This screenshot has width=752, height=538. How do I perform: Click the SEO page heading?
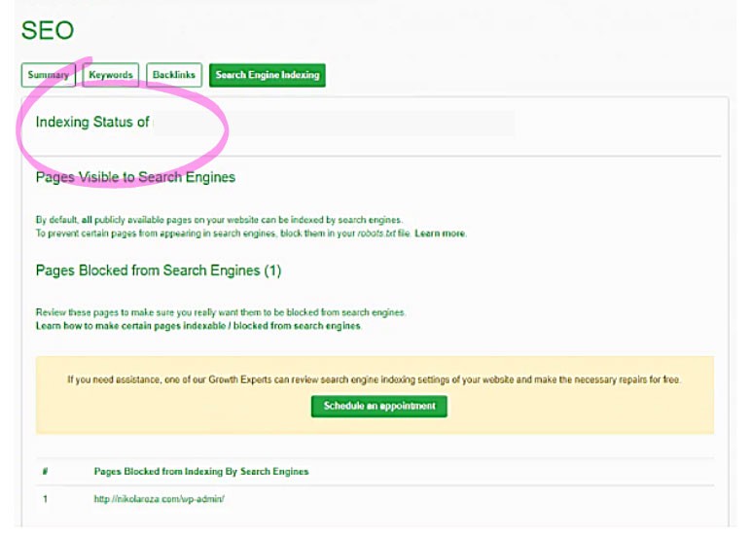point(48,30)
